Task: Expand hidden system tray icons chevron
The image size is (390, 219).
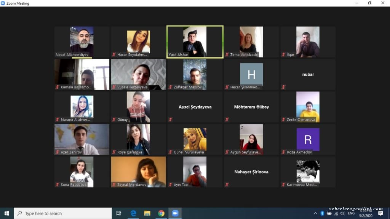Action: [315, 213]
